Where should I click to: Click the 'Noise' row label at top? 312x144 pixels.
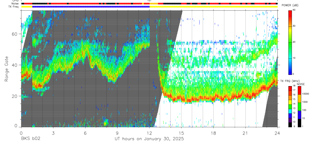click(x=15, y=4)
